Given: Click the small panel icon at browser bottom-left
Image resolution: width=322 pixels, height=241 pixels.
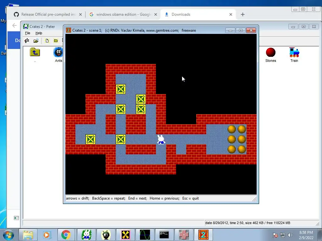Looking at the screenshot, I should coord(16,218).
